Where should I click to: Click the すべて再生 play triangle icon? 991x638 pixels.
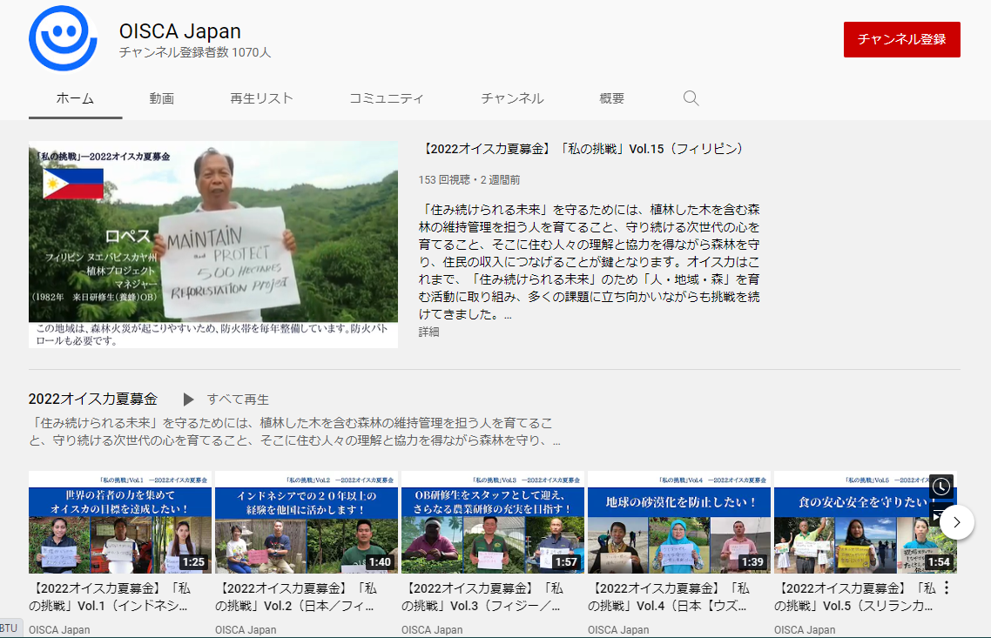coord(188,399)
